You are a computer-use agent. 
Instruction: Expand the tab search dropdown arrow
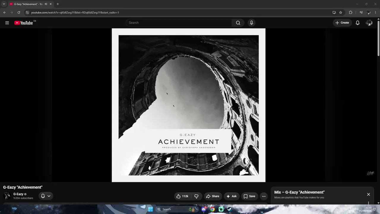click(4, 4)
